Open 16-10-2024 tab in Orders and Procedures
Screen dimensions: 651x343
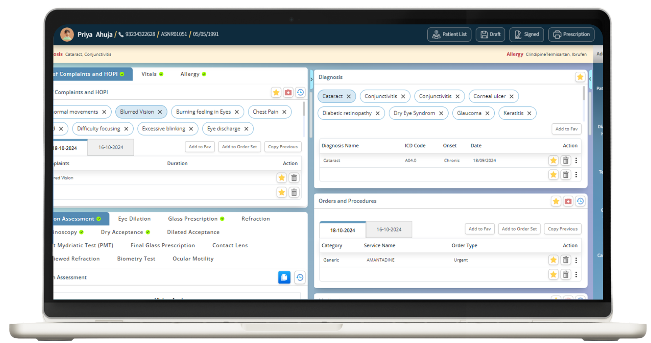tap(389, 230)
